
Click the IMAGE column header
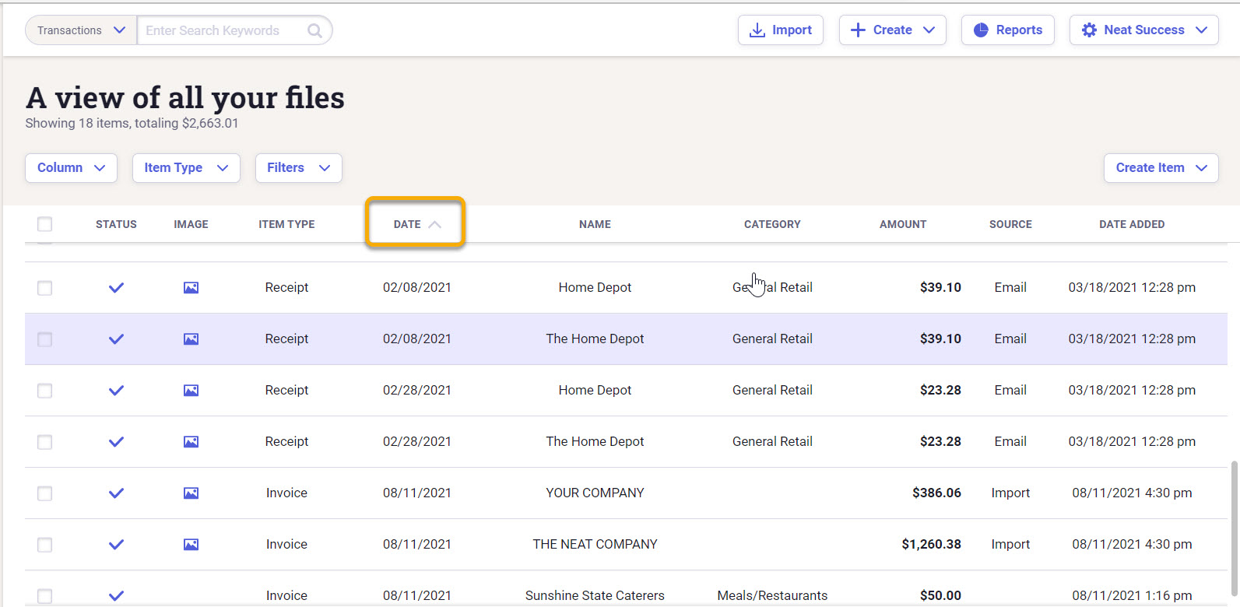[191, 224]
